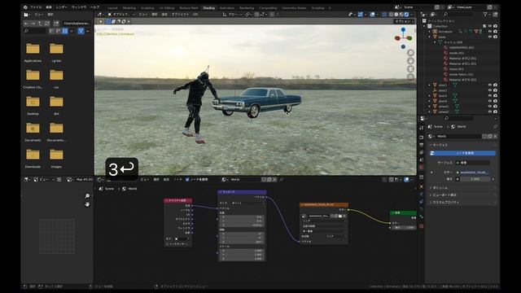Click the zoom view gizmo button
Viewport: 521px width, 293px height.
click(x=410, y=53)
